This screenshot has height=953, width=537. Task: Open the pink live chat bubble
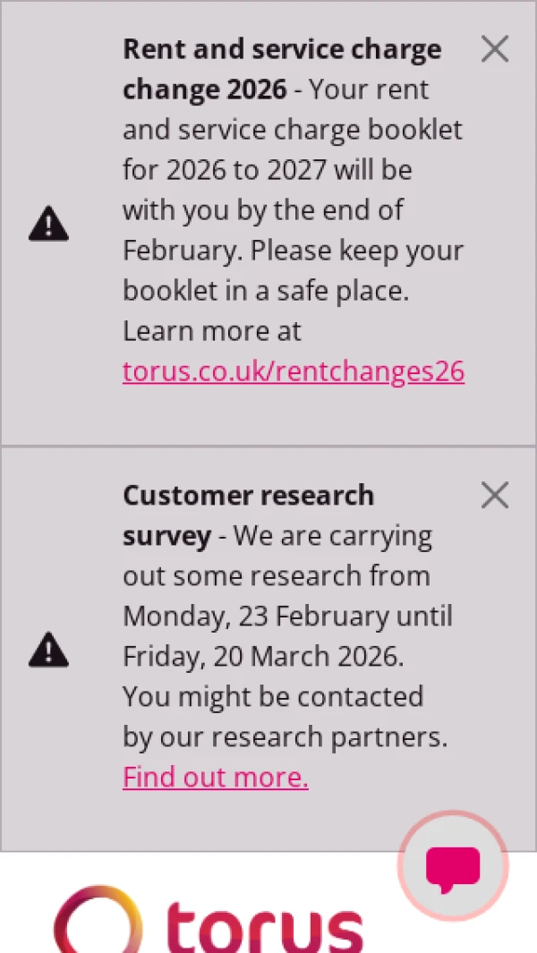click(x=453, y=866)
